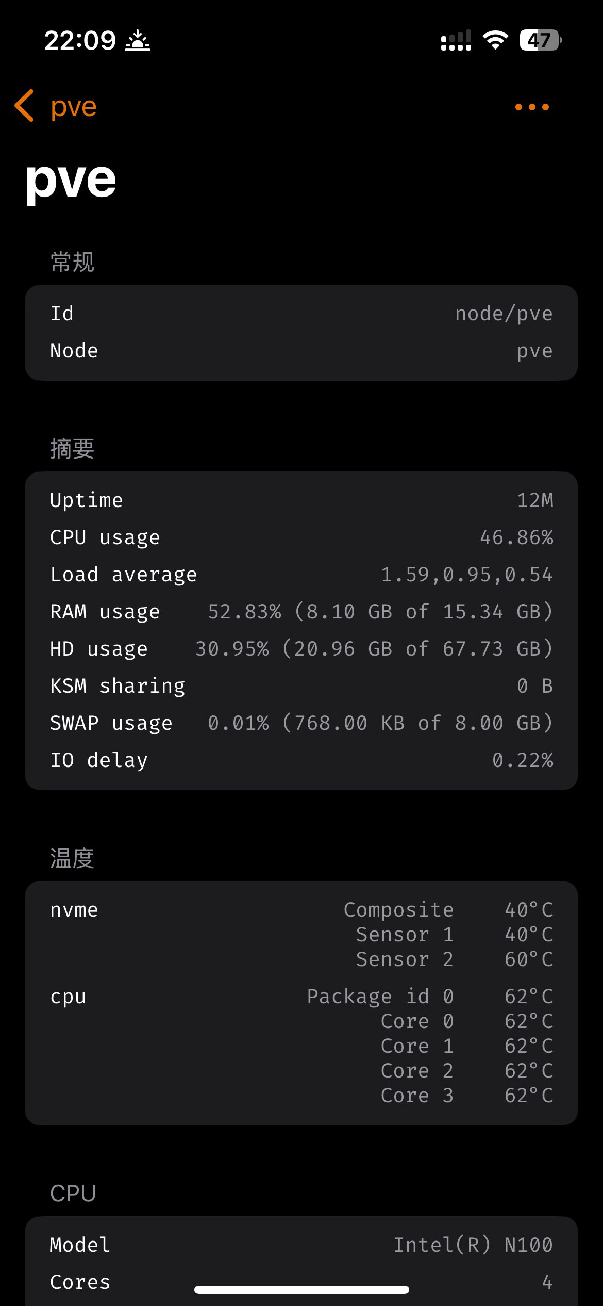Tap the sunrise icon next to clock

tap(138, 40)
